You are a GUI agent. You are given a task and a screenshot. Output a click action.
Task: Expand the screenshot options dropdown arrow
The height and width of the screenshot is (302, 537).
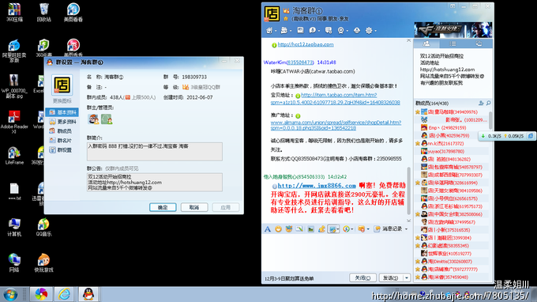coord(338,229)
